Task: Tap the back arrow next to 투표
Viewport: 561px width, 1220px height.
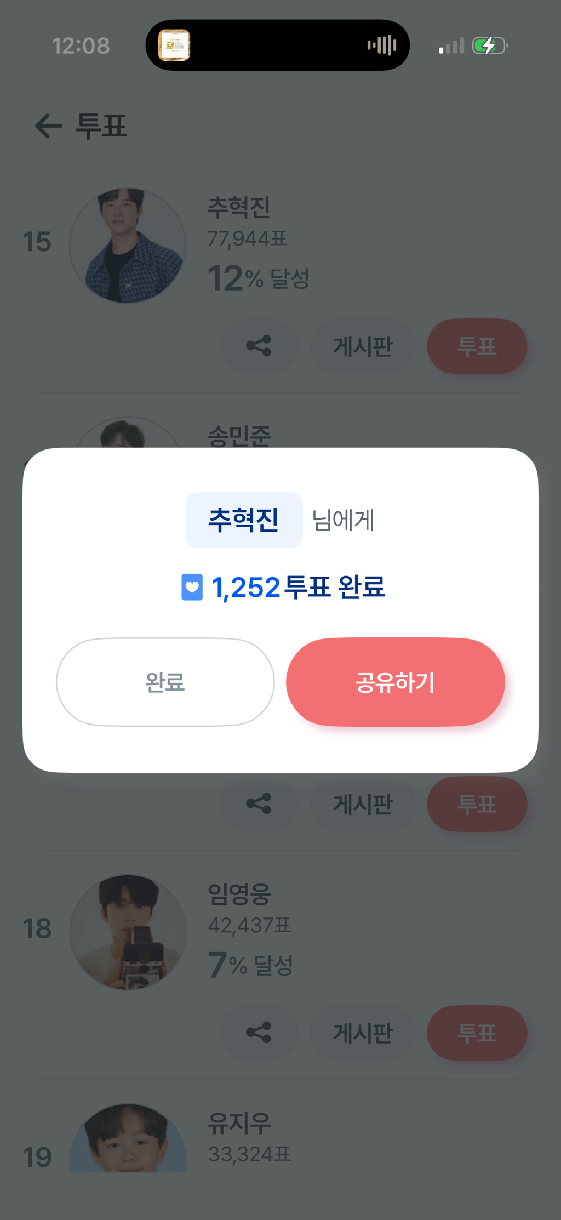Action: [49, 126]
